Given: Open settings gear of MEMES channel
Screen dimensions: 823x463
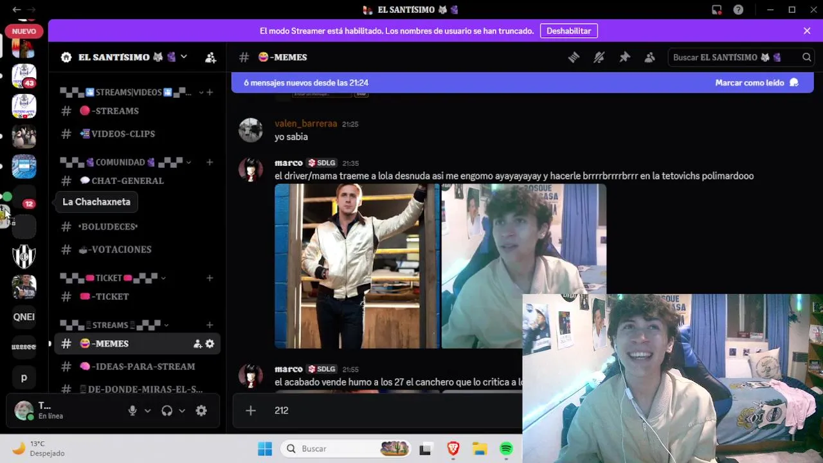Looking at the screenshot, I should [210, 344].
